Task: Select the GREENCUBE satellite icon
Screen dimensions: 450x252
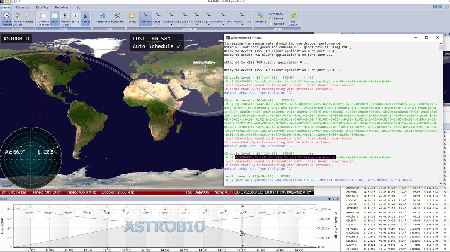Action: 172,15
